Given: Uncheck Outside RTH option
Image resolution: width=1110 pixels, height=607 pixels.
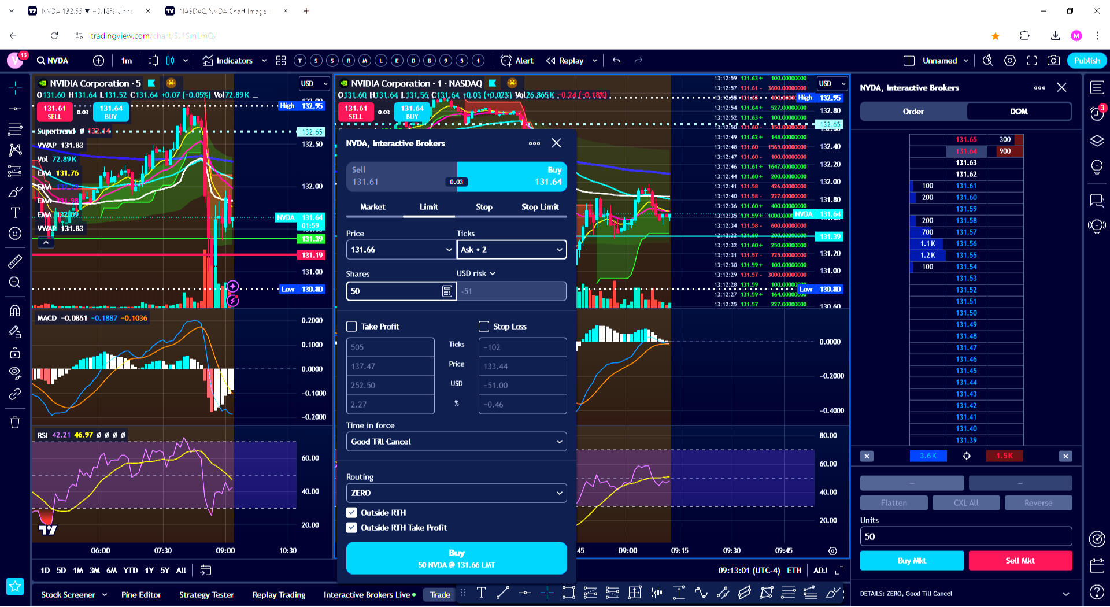Looking at the screenshot, I should point(351,513).
